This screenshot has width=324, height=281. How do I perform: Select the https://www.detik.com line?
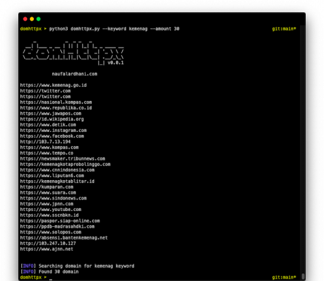(x=48, y=125)
